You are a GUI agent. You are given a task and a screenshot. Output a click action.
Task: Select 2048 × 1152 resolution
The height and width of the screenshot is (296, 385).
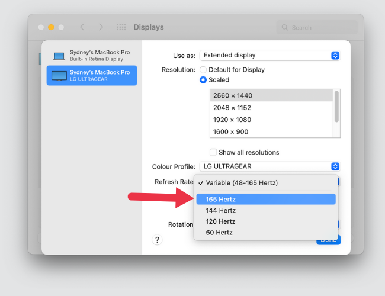click(x=271, y=108)
